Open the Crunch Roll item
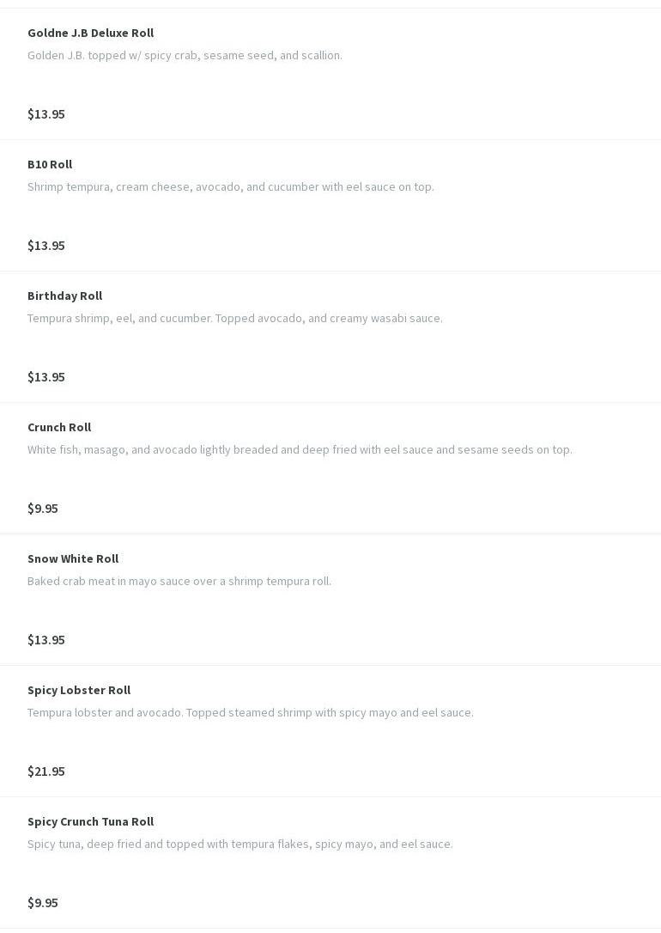Viewport: 661px width, 933px height. 59,427
